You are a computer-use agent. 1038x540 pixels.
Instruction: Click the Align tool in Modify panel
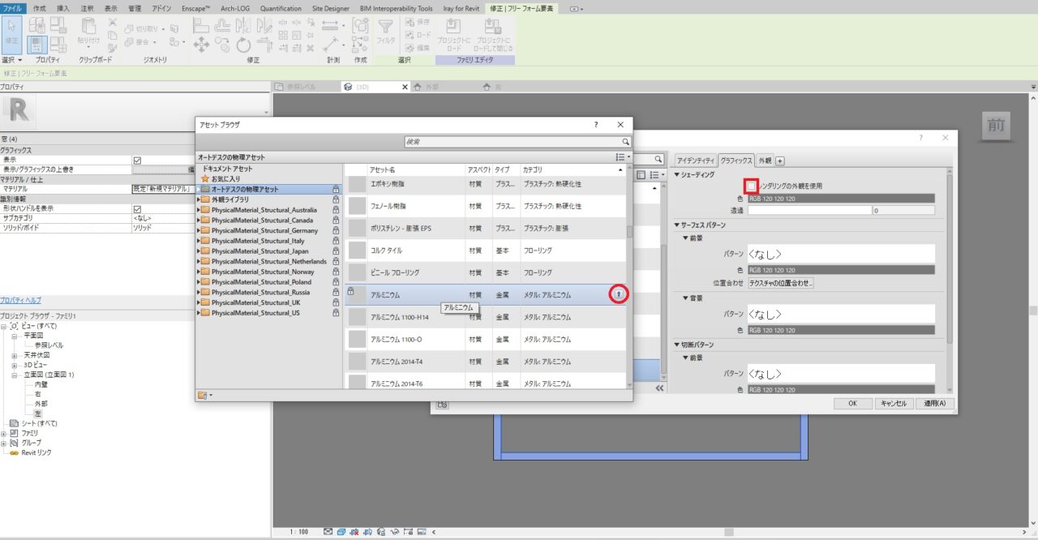[201, 26]
